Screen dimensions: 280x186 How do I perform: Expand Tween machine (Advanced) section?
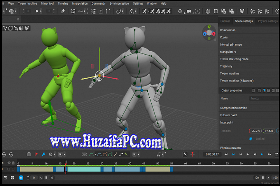click(x=248, y=81)
